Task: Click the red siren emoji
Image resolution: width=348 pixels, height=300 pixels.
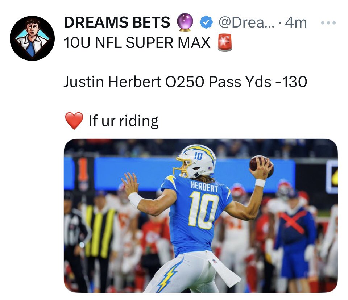Action: [x=225, y=43]
